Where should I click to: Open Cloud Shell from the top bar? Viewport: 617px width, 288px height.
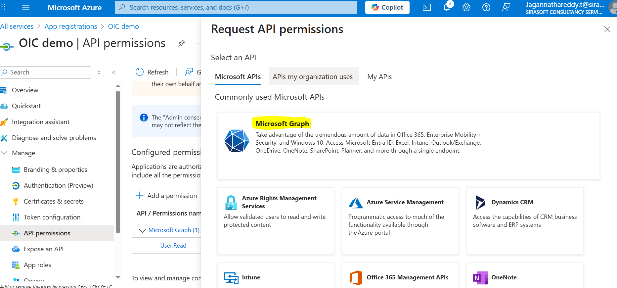click(x=427, y=7)
